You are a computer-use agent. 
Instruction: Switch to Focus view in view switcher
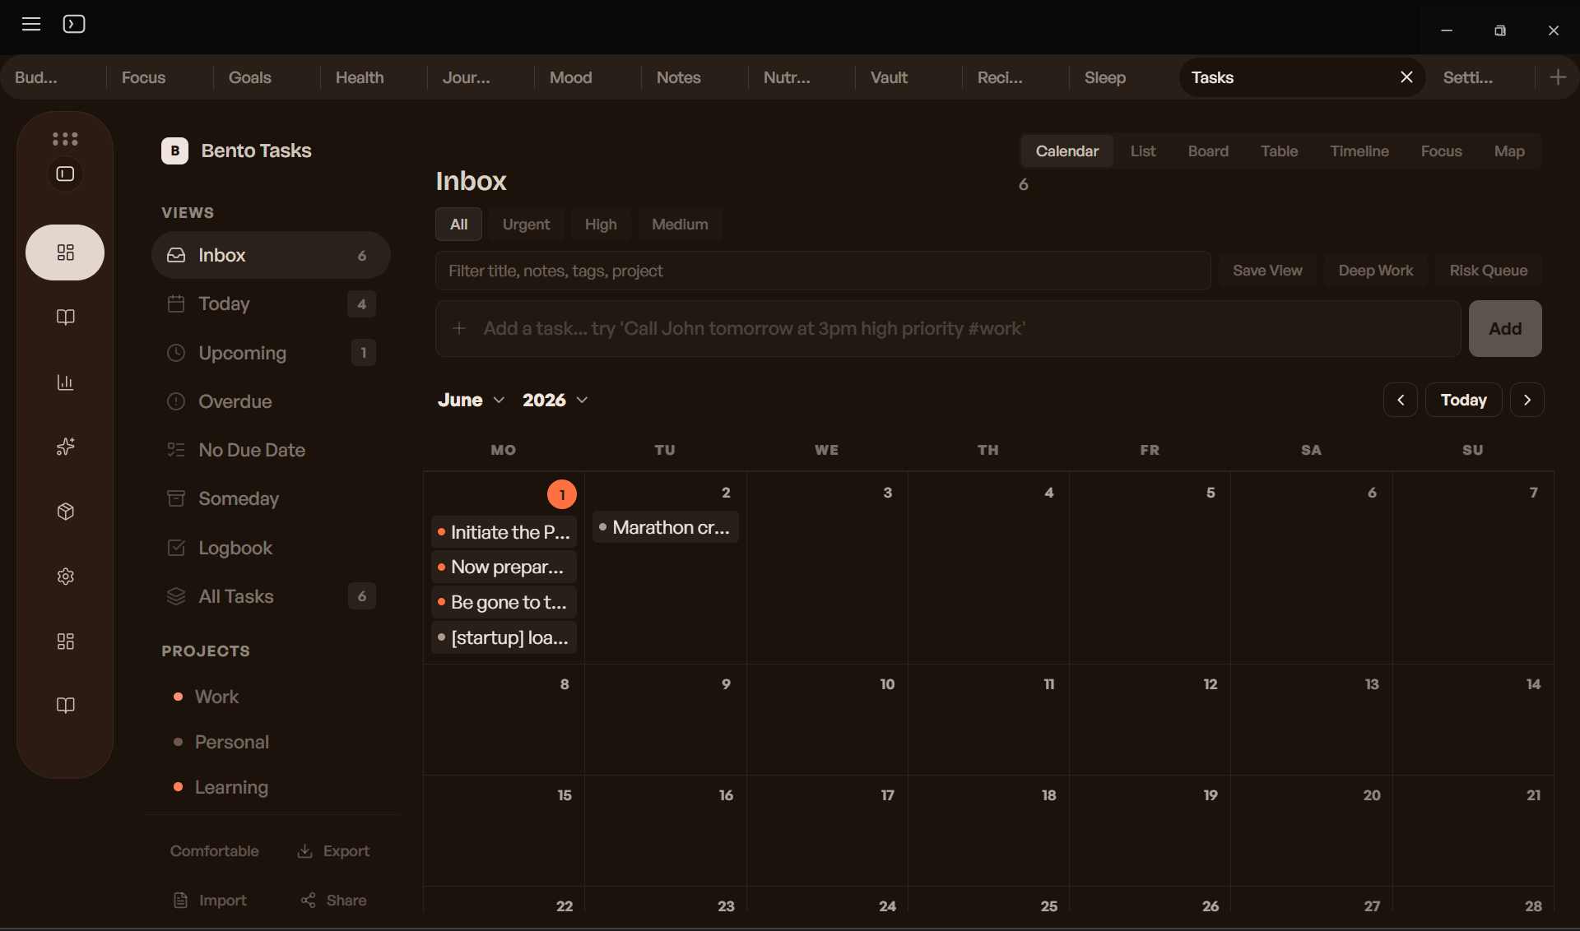pos(1441,151)
